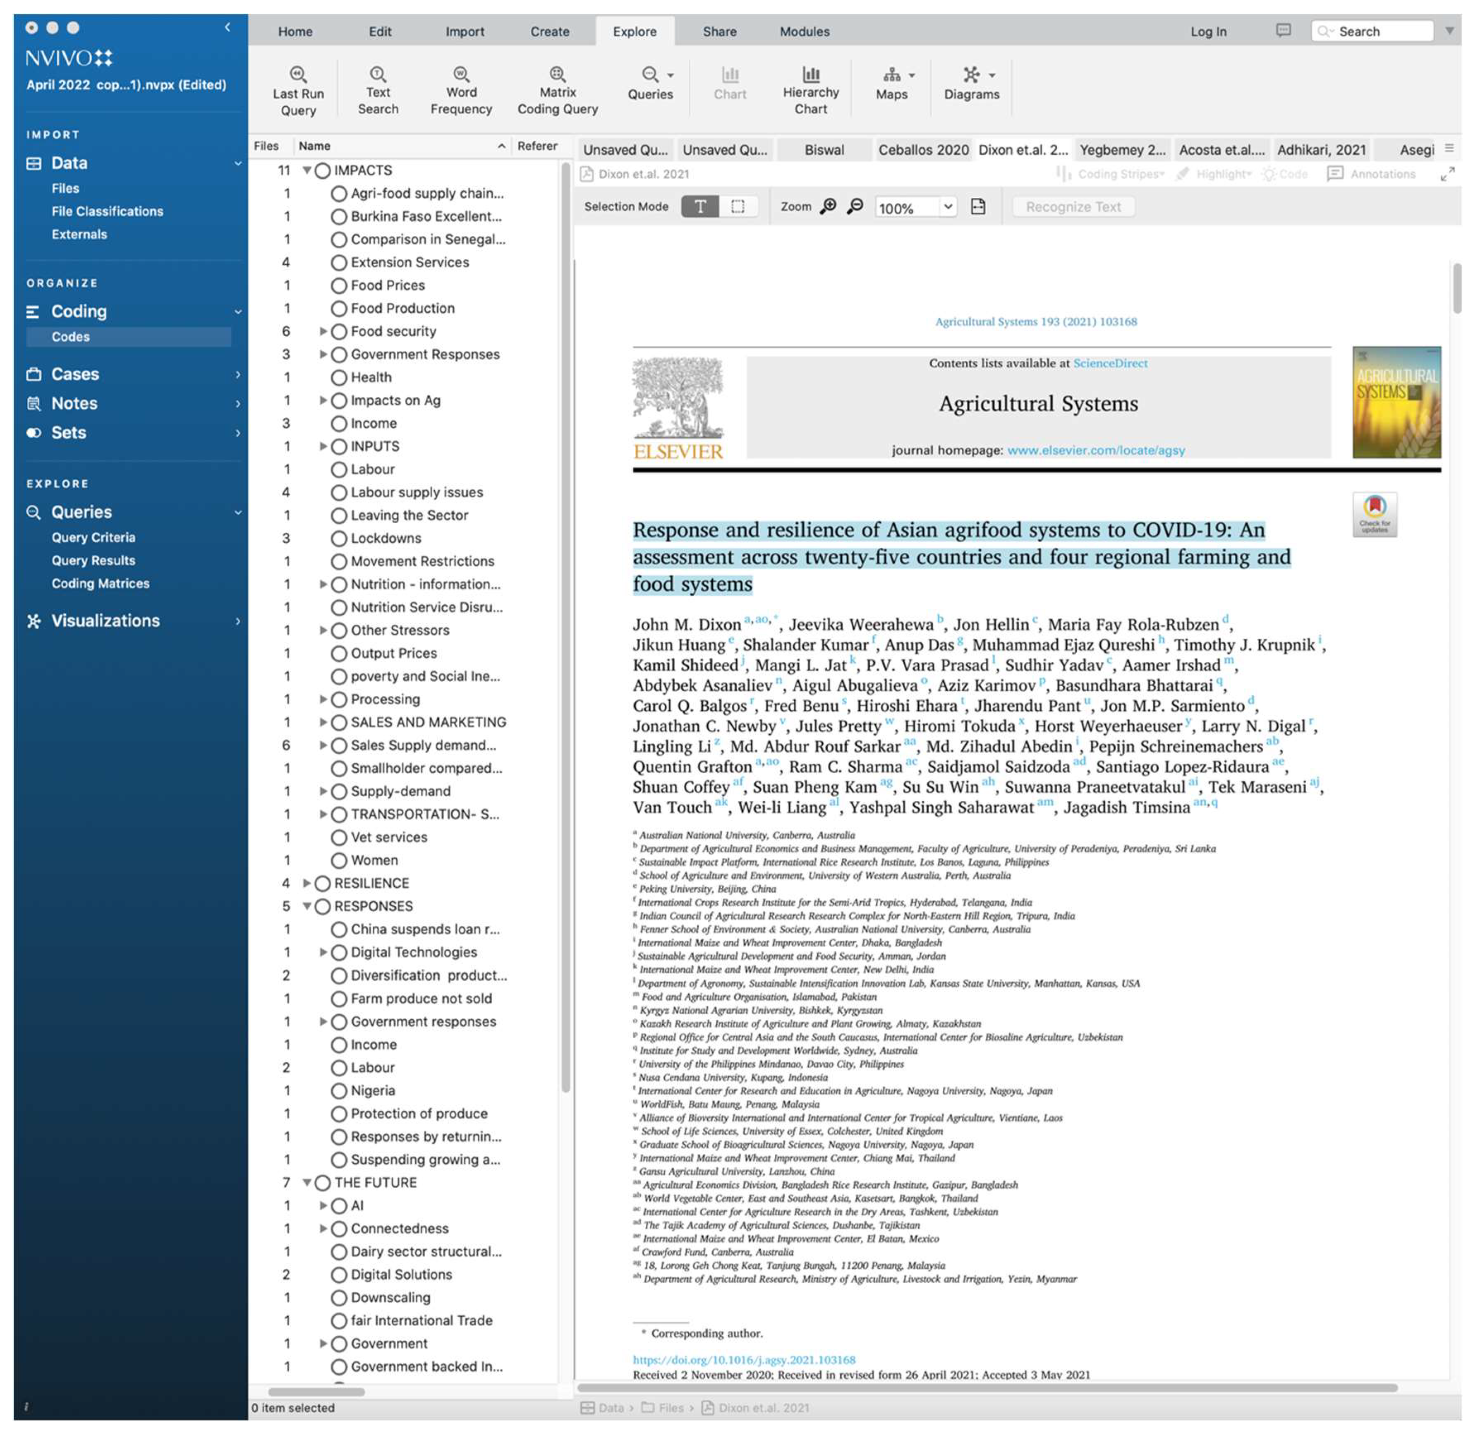Click the horizontal scrollbar under the code list
1473x1435 pixels.
tap(316, 1391)
